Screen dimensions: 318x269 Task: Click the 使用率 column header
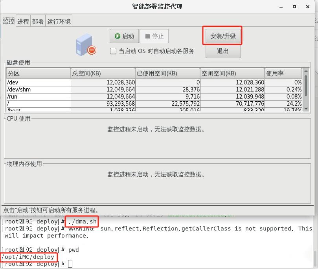click(283, 73)
